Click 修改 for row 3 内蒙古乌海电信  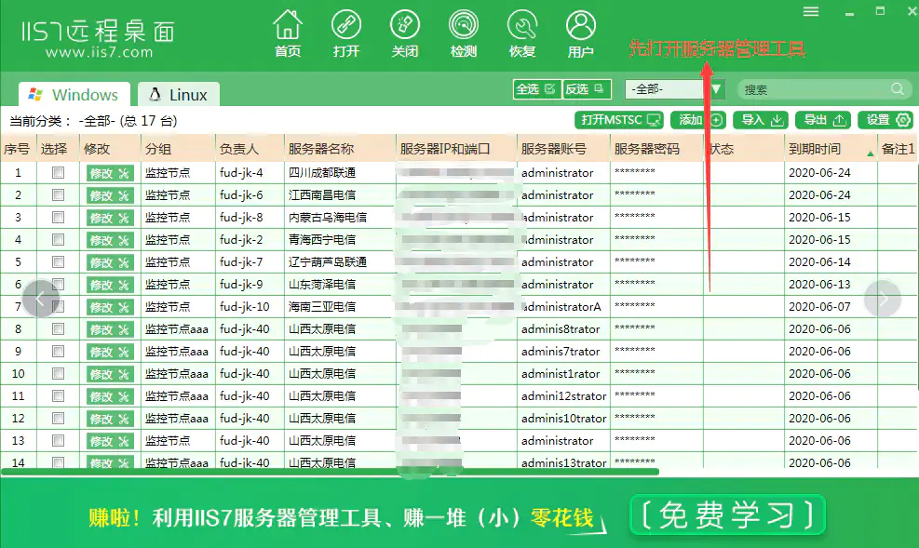point(110,218)
